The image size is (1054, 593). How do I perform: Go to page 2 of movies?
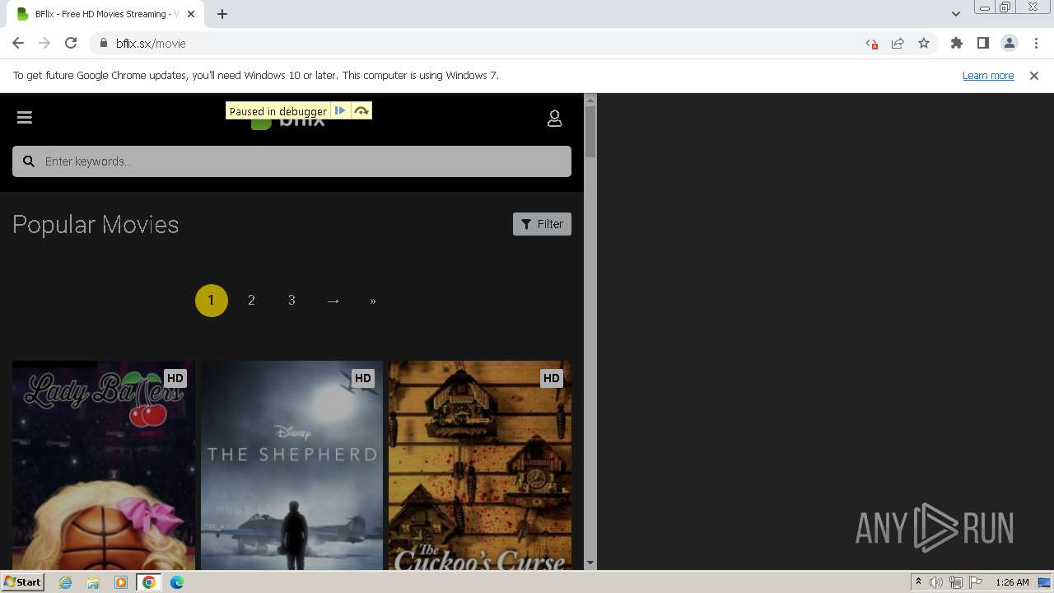pos(251,301)
